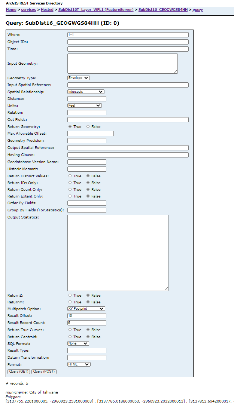Viewport: 234px width, 404px height.
Task: Set Return Count Only to True
Action: pyautogui.click(x=70, y=189)
